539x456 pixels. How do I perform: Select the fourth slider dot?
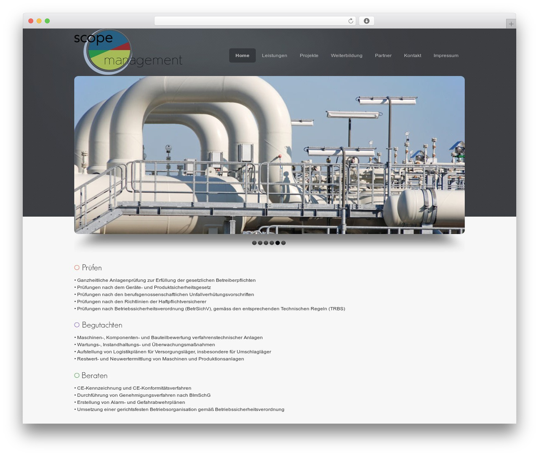coord(272,243)
